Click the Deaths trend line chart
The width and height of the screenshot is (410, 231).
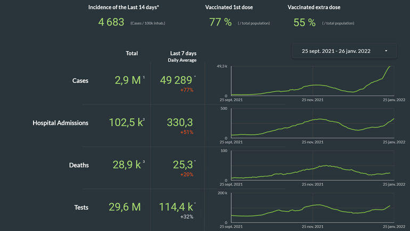click(312, 165)
